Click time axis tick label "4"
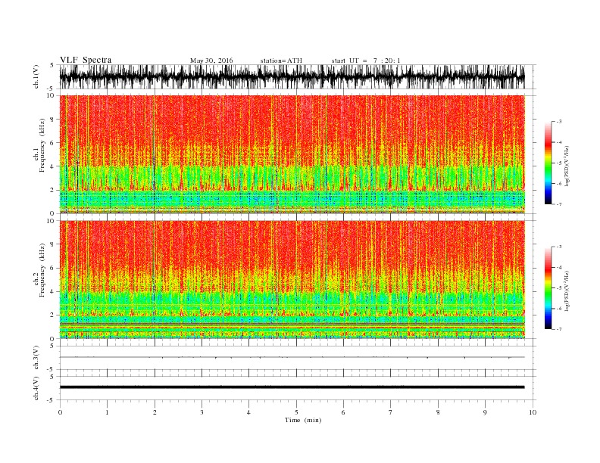Screen dimensions: 600x463 point(248,412)
